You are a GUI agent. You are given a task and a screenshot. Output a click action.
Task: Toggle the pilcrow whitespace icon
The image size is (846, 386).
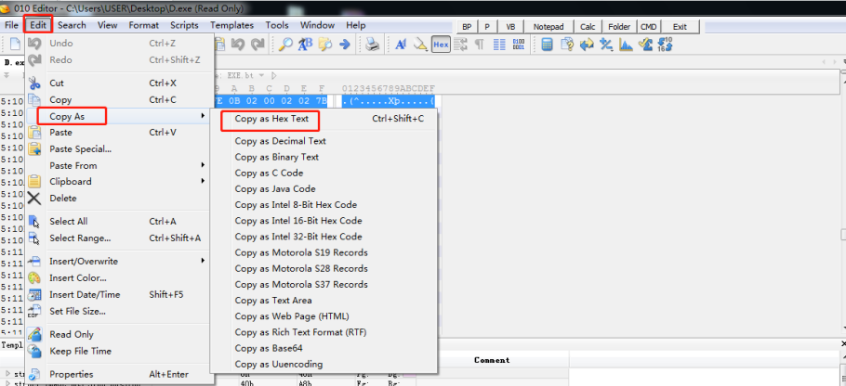(x=479, y=45)
